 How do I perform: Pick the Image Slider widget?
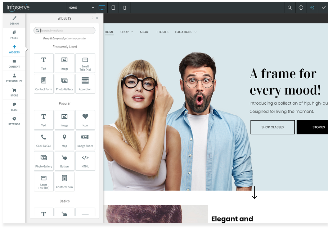[x=85, y=140]
